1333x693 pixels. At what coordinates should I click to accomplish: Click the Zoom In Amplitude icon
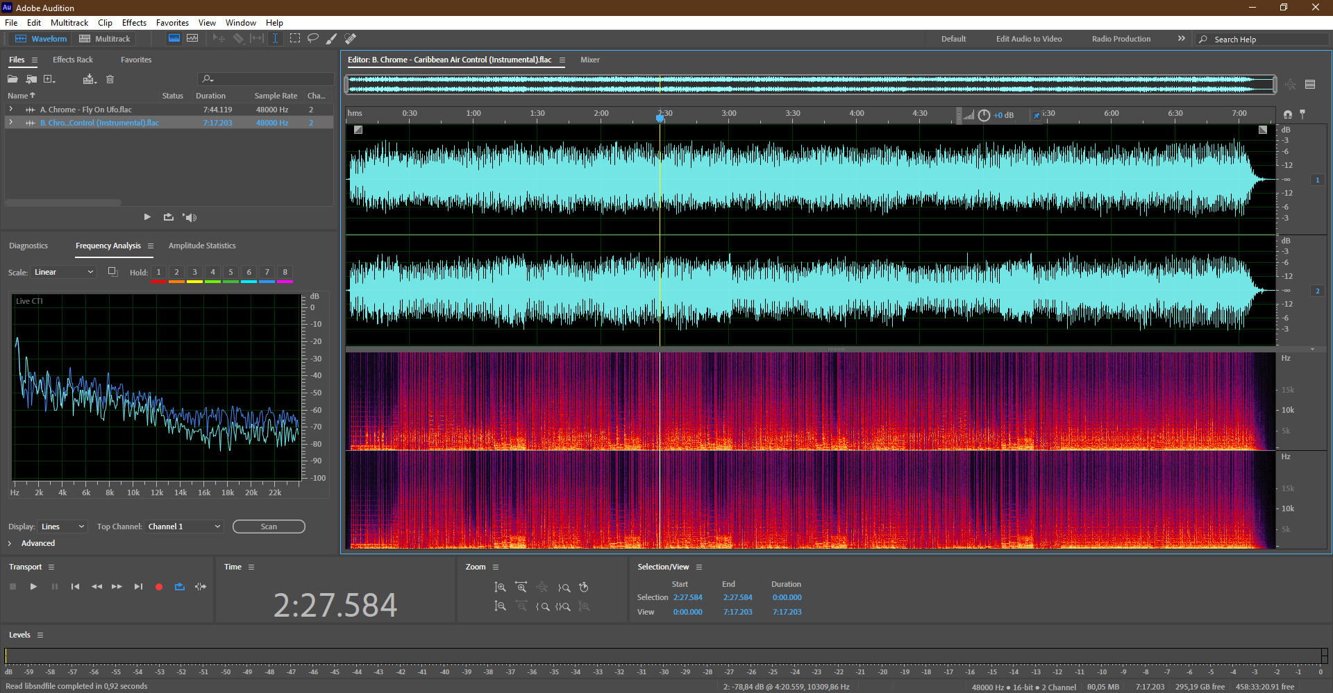tap(500, 588)
